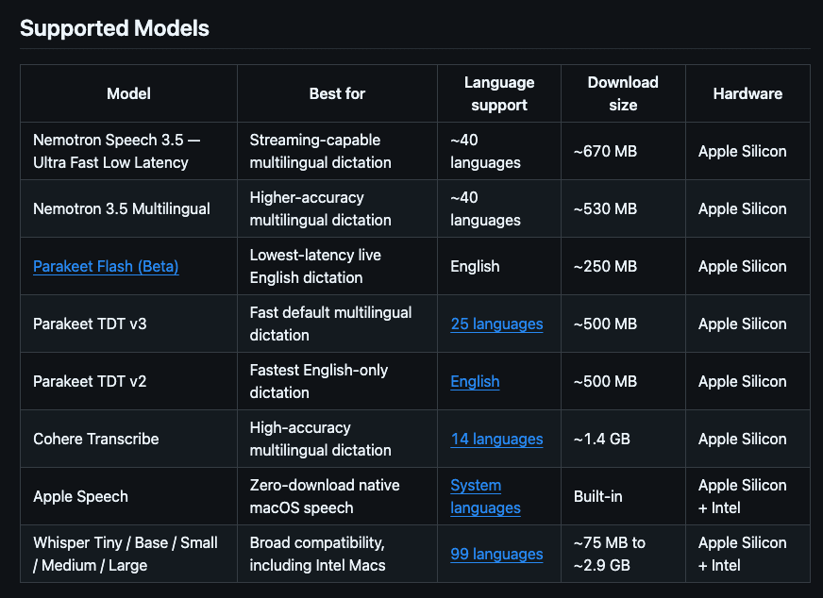Viewport: 823px width, 598px height.
Task: Click the Model column header
Action: pyautogui.click(x=128, y=93)
